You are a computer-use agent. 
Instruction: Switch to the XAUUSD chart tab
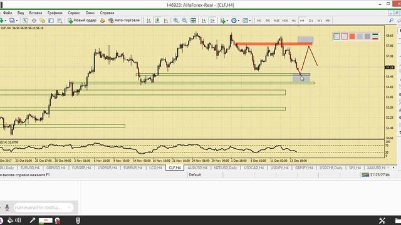(x=376, y=167)
